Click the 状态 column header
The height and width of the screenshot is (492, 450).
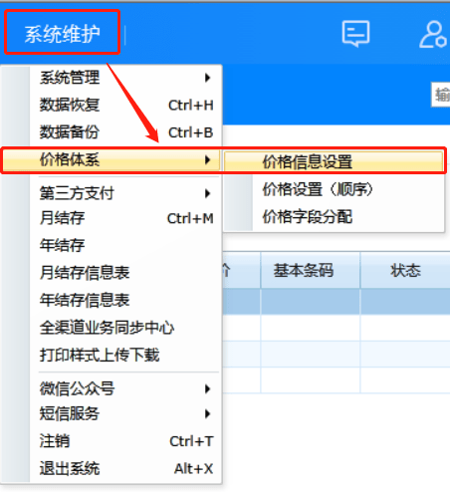click(405, 270)
